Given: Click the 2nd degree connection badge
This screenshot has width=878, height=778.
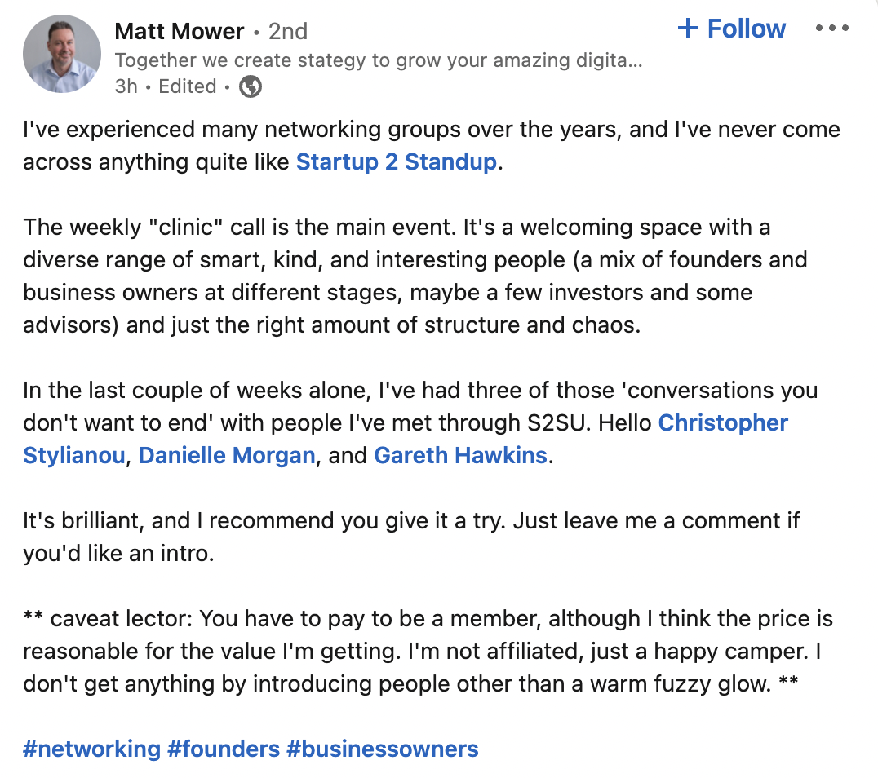Looking at the screenshot, I should [x=288, y=31].
